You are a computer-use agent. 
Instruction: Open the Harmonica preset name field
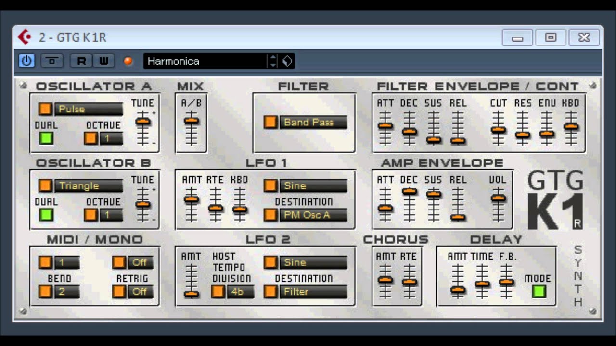point(205,61)
